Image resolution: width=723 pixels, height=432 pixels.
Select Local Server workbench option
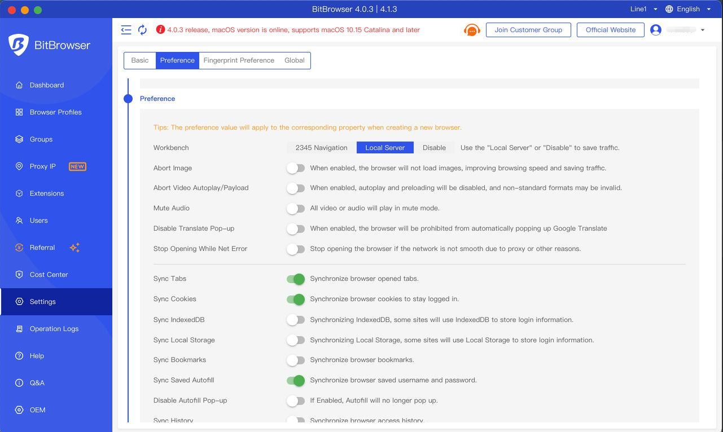pos(385,148)
